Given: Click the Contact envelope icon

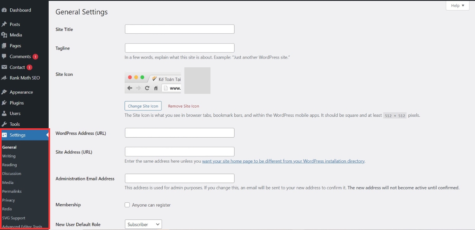Looking at the screenshot, I should (x=4, y=67).
